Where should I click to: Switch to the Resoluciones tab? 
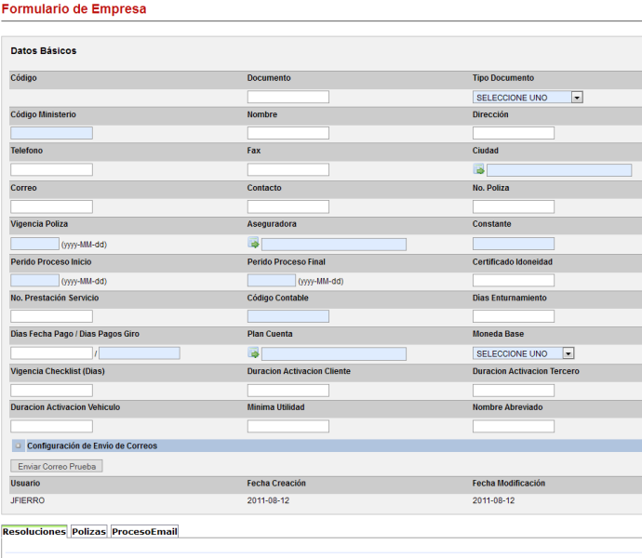[x=34, y=532]
